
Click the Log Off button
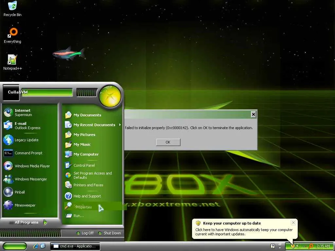coord(85,233)
